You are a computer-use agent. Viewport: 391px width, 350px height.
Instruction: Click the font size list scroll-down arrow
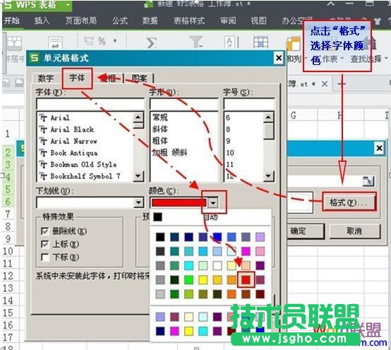(269, 176)
